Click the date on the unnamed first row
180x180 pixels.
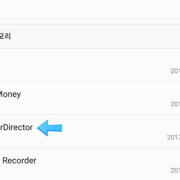click(175, 71)
